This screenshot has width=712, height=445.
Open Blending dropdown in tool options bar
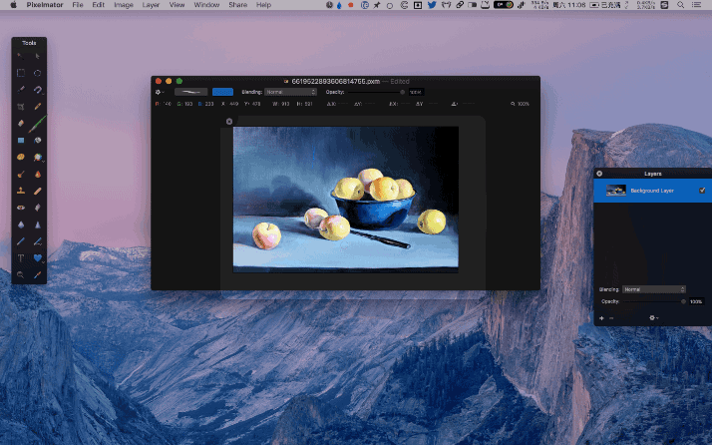click(290, 92)
